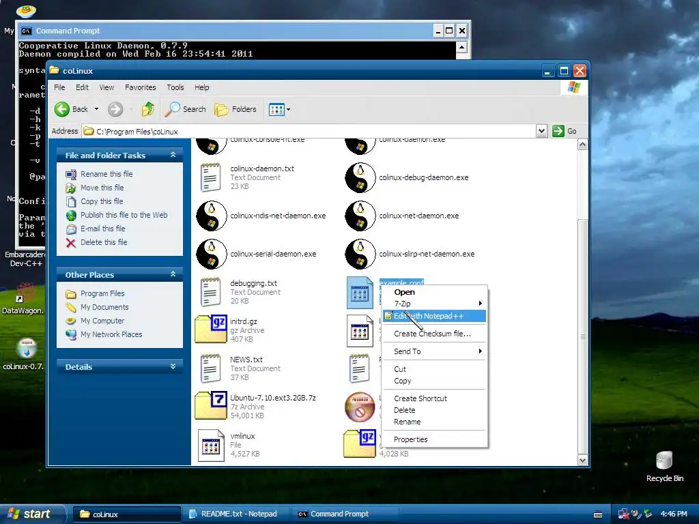This screenshot has width=699, height=524.
Task: Open the Views icon in toolbar
Action: coord(276,109)
